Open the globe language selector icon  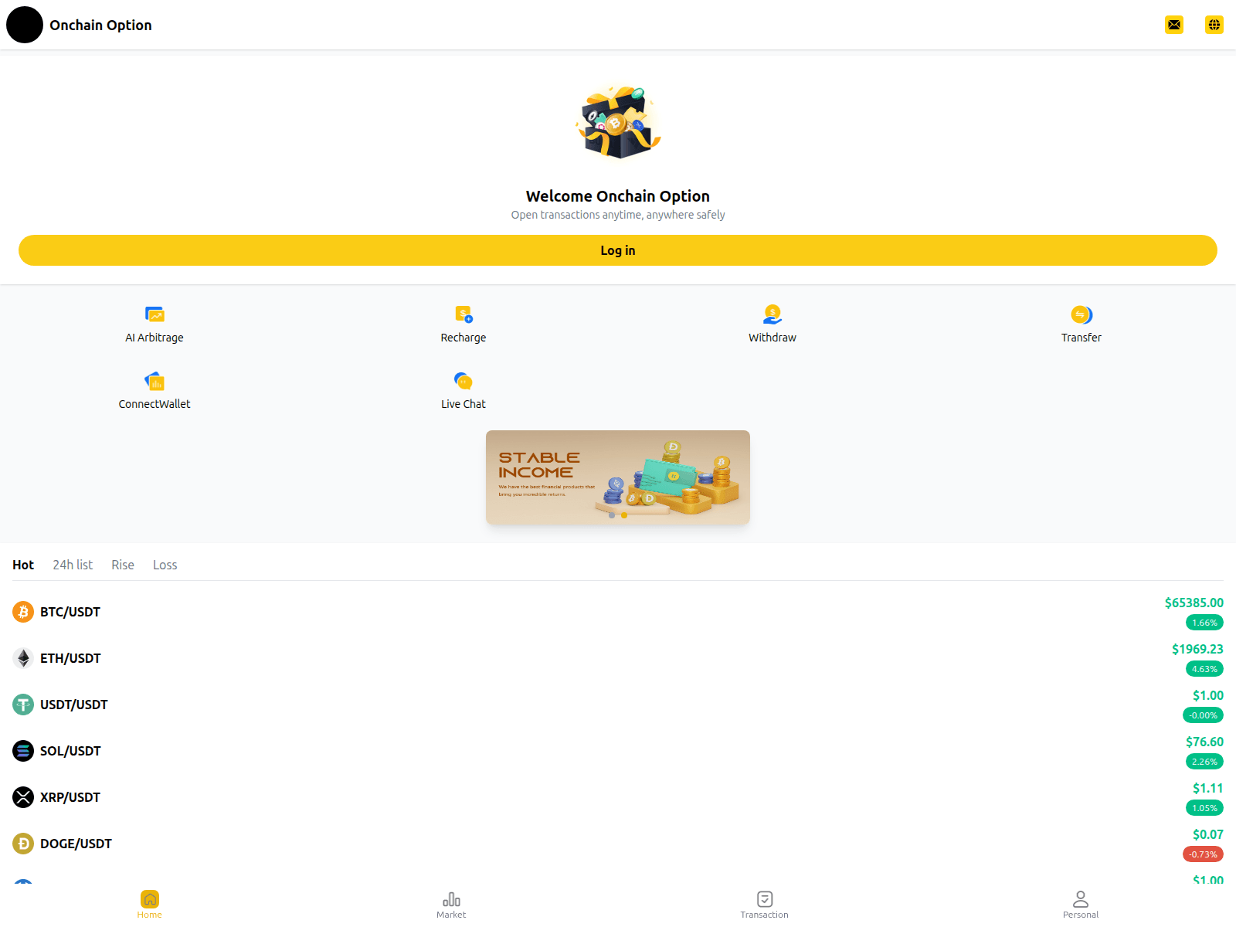(1214, 25)
